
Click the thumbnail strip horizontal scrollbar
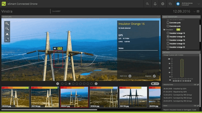click(x=49, y=110)
